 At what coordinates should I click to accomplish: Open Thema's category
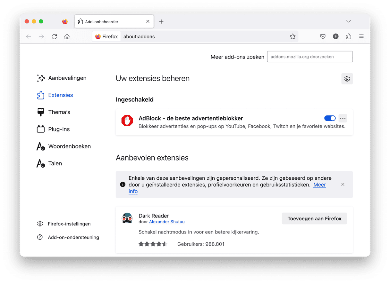(53, 112)
